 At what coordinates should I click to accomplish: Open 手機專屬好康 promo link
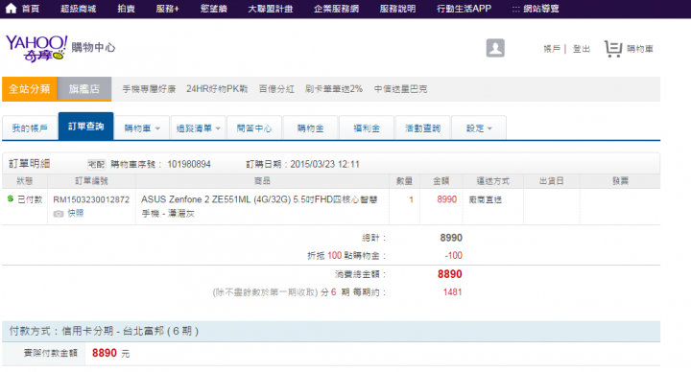click(149, 89)
